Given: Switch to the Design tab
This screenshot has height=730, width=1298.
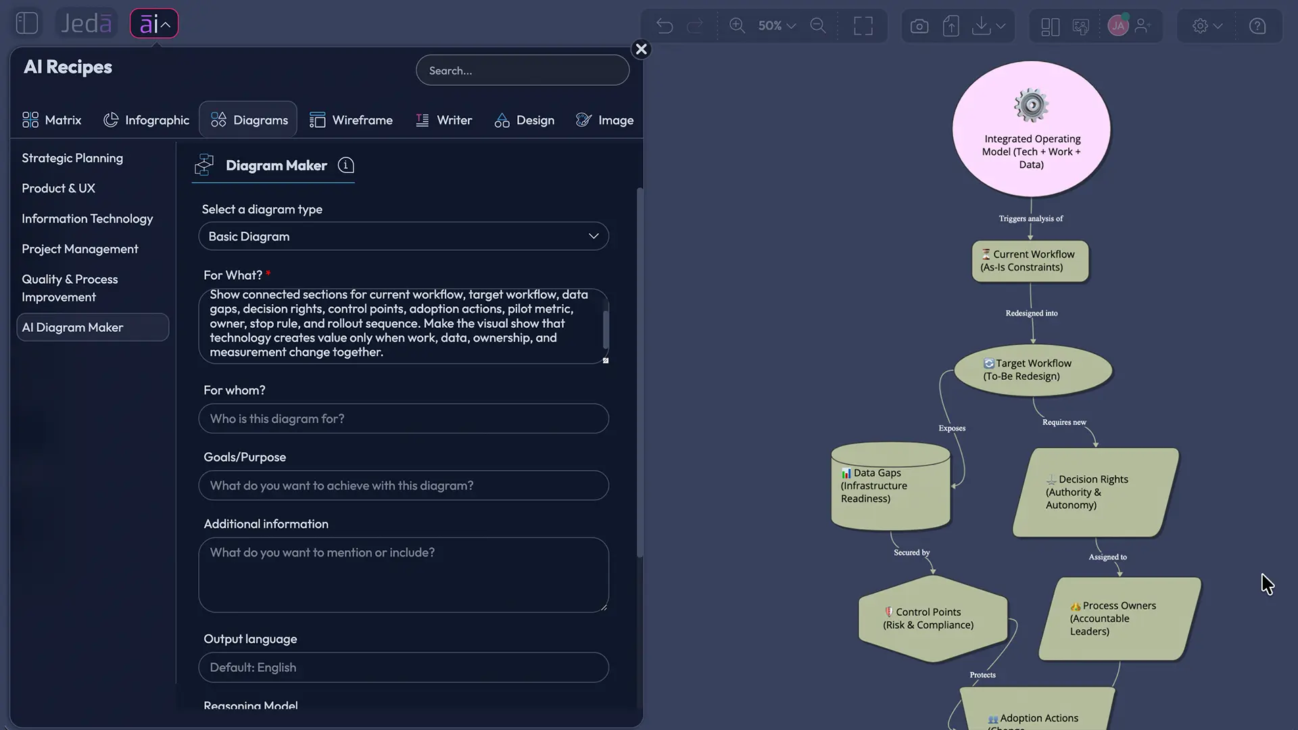Looking at the screenshot, I should pos(524,120).
